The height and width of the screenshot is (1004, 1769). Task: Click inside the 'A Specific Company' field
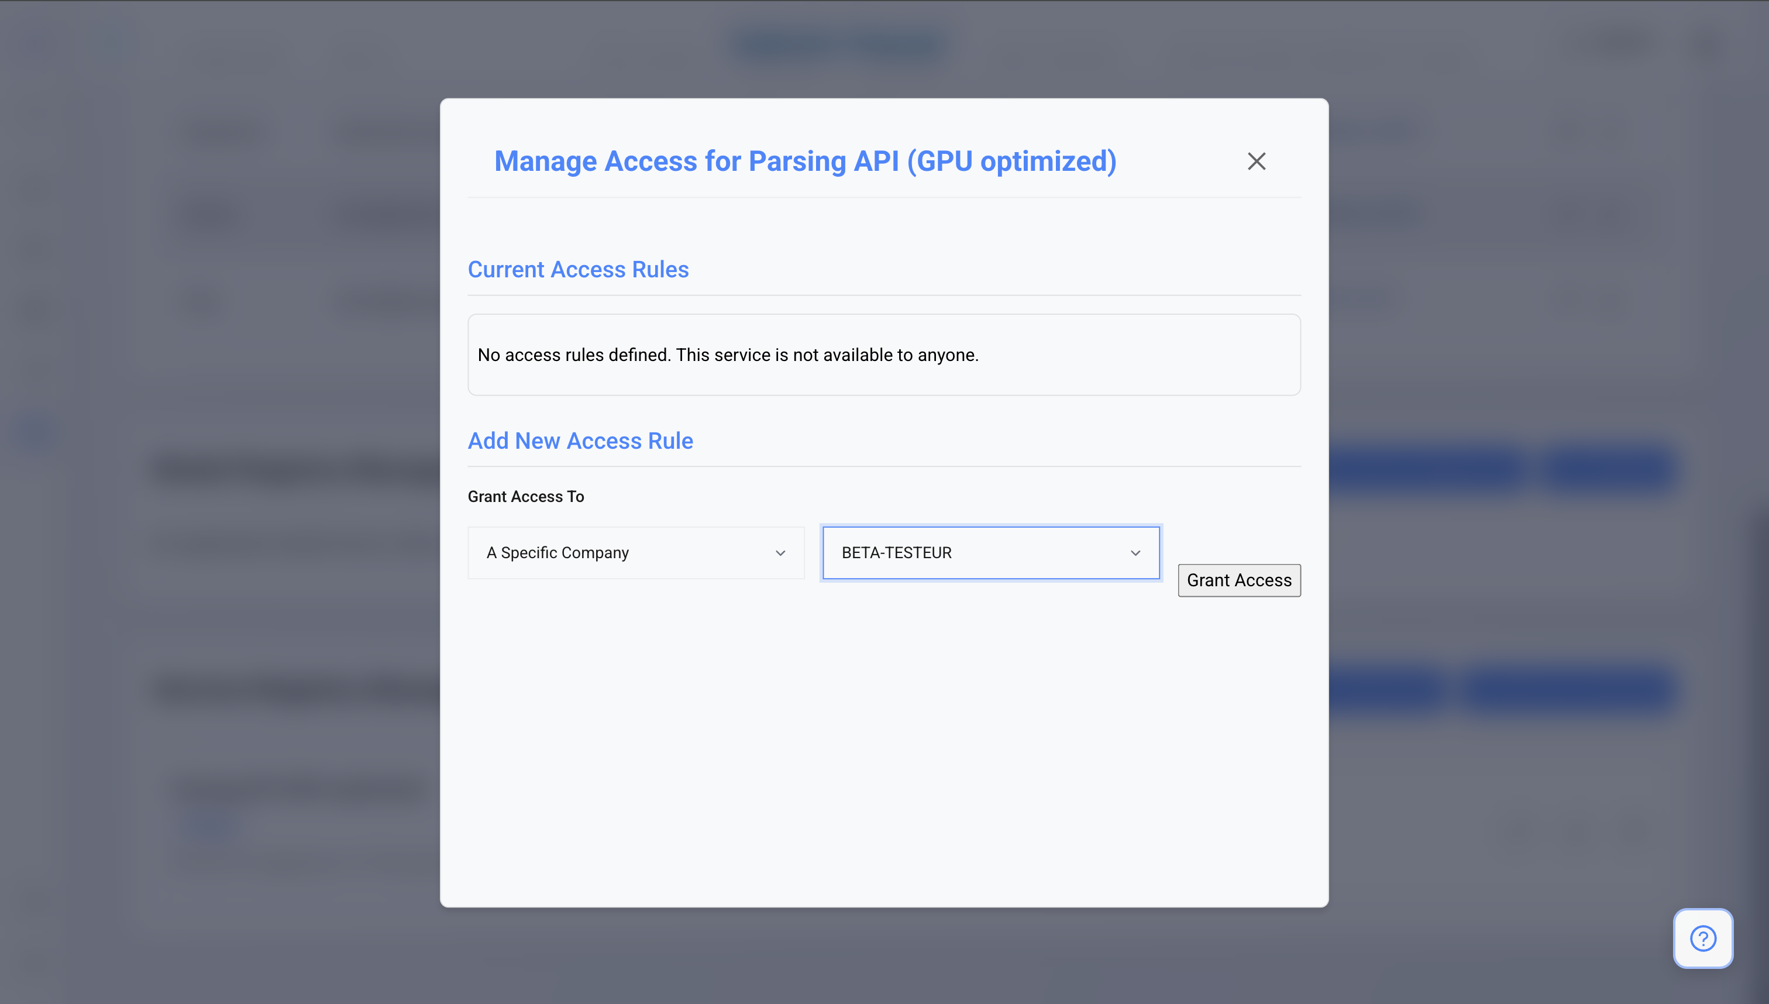[607, 552]
